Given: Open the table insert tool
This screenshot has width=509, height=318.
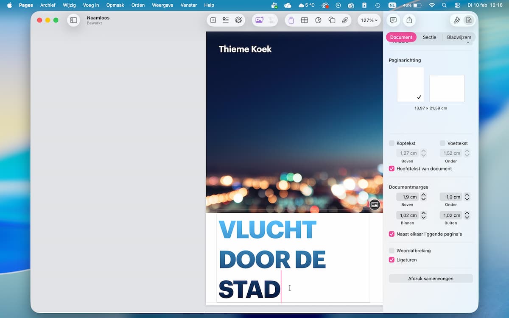Looking at the screenshot, I should click(305, 20).
